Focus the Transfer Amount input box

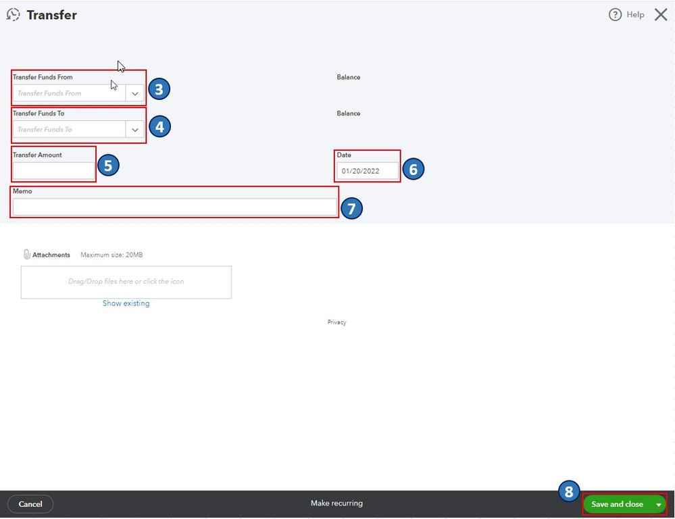[x=53, y=170]
